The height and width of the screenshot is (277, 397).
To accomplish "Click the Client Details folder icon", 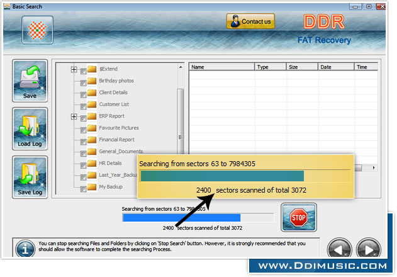I will (x=92, y=93).
